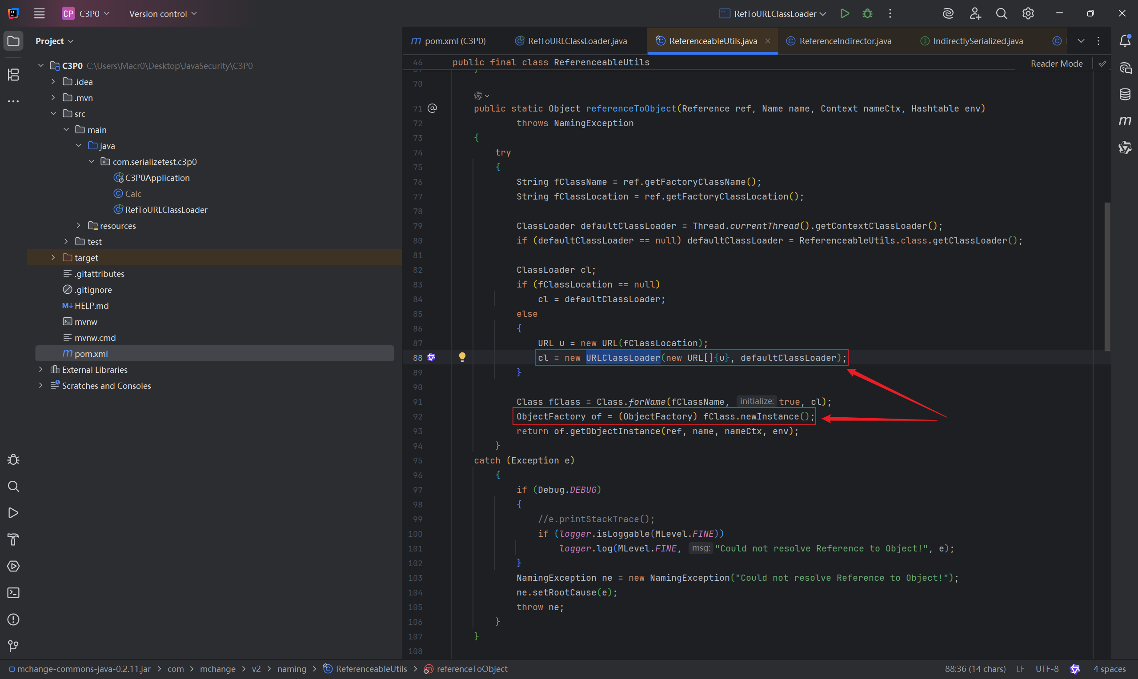
Task: Open the Terminal tool window
Action: [13, 593]
